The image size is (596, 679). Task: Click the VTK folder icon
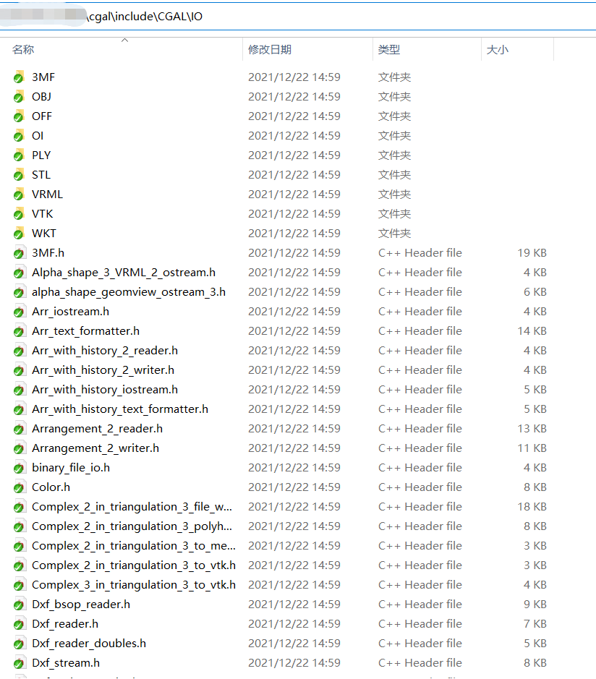click(18, 213)
